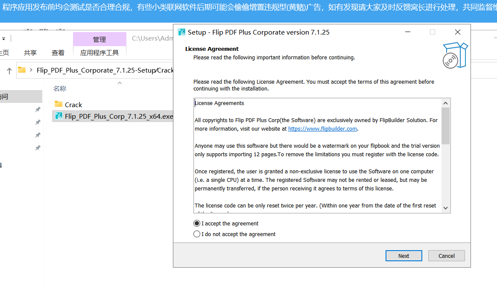Open the quick access toolbar dropdown arrow
Viewport: 497px width, 289px height.
[x=4, y=39]
